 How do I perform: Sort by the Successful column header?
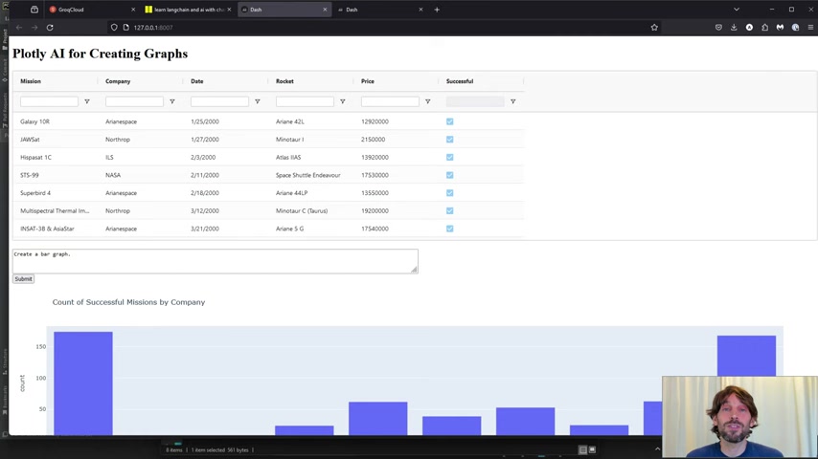pos(460,81)
